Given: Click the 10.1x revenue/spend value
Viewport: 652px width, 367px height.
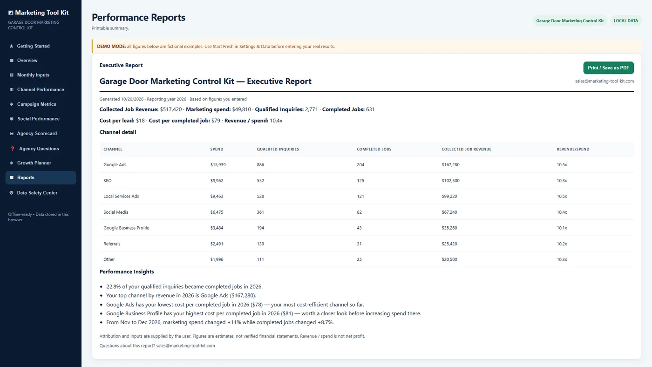Looking at the screenshot, I should pos(562,228).
